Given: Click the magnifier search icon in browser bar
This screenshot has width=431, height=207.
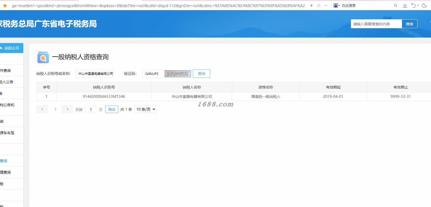Looking at the screenshot, I should (396, 5).
